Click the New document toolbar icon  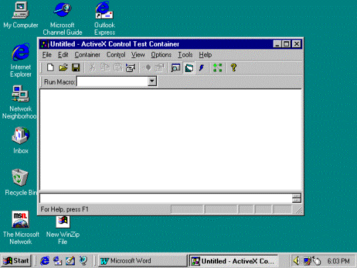[50, 67]
